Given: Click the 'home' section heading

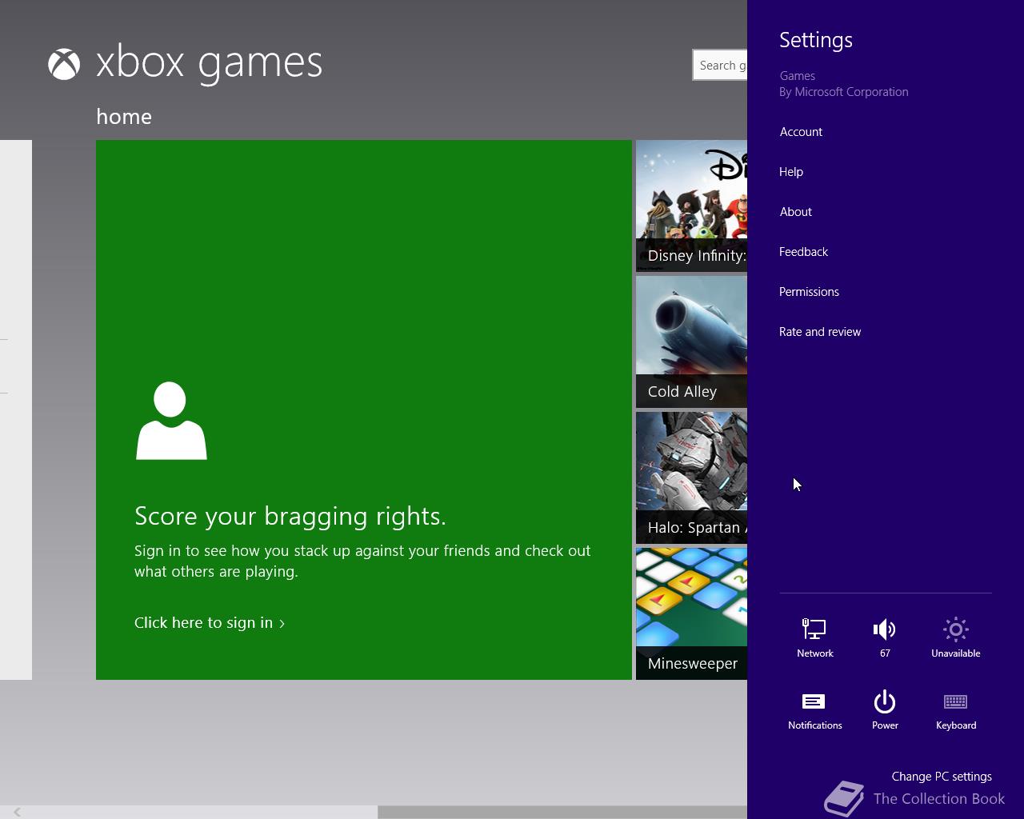Looking at the screenshot, I should (x=124, y=117).
